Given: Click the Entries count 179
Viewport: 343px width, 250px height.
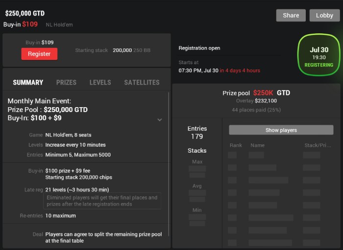Looking at the screenshot, I should (x=197, y=136).
